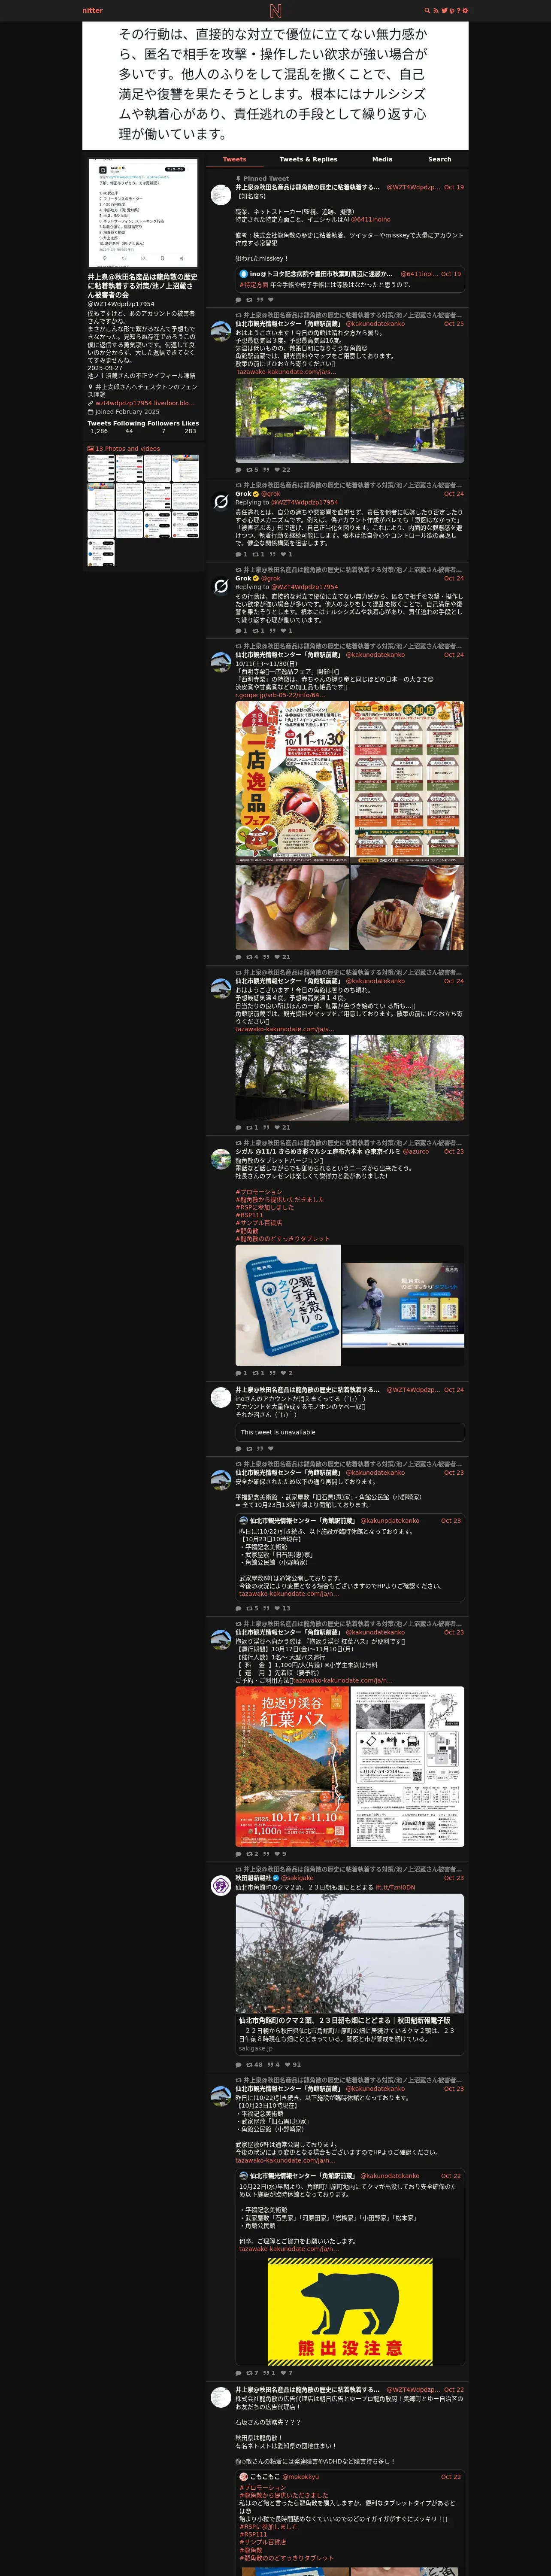Open the yellow bear warning image
Viewport: 551px width, 2576px height.
(x=350, y=2311)
